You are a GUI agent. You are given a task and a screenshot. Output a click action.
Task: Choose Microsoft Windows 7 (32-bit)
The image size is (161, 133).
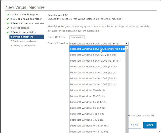pyautogui.click(x=97, y=120)
